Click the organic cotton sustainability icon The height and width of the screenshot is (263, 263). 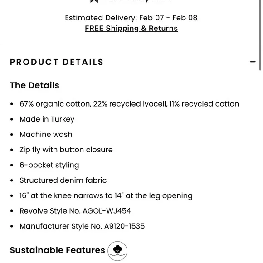pos(117,251)
